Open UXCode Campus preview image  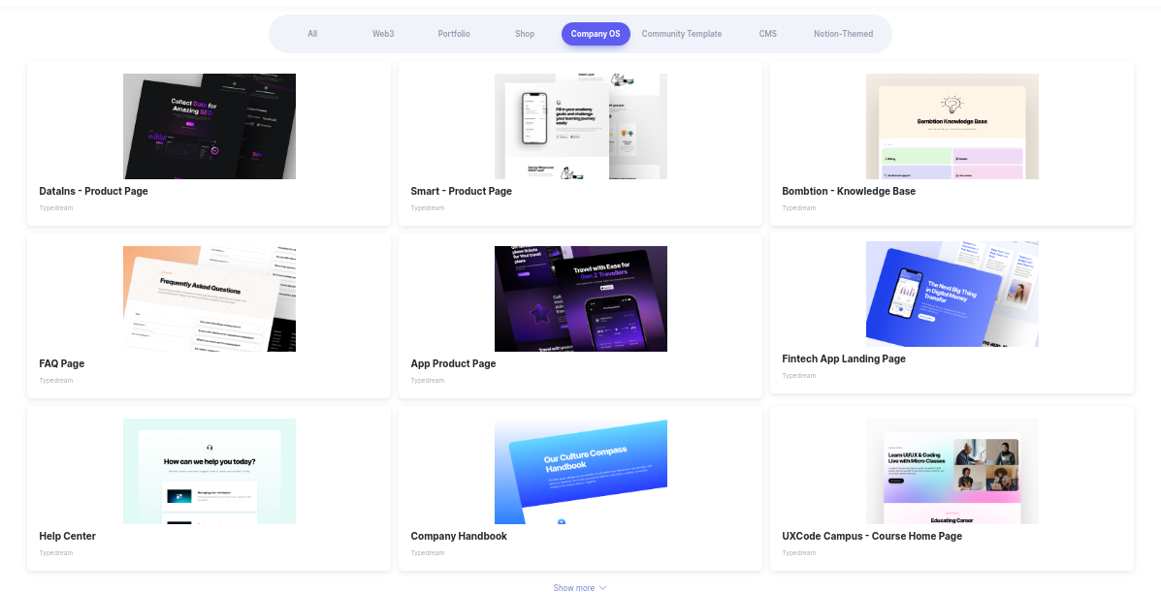point(952,472)
